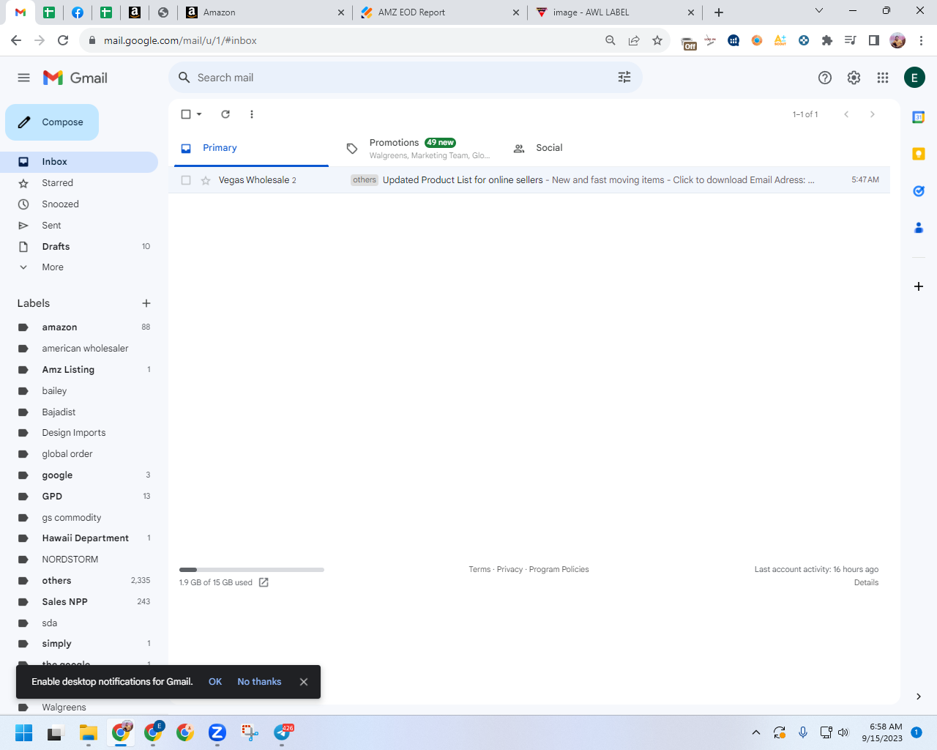Click No thanks on notification prompt

[259, 682]
